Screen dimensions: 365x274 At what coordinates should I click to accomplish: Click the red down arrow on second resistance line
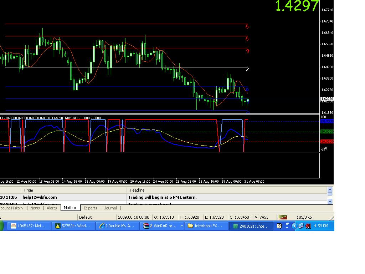(247, 39)
